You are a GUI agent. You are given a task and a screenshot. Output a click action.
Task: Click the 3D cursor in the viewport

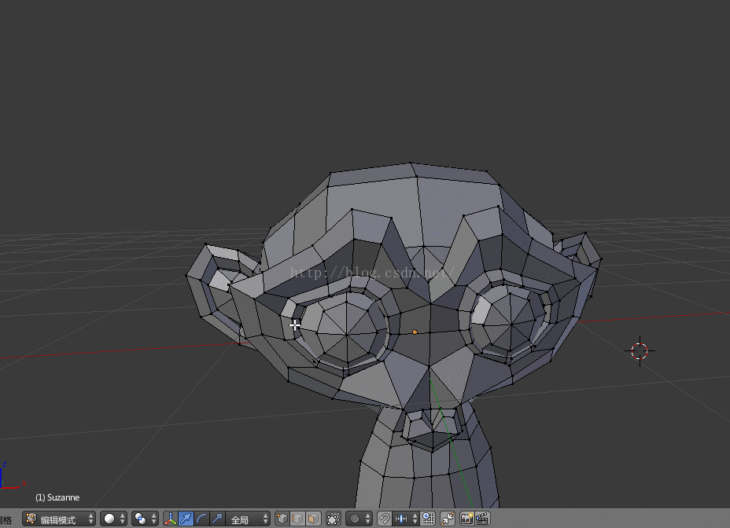(x=640, y=351)
